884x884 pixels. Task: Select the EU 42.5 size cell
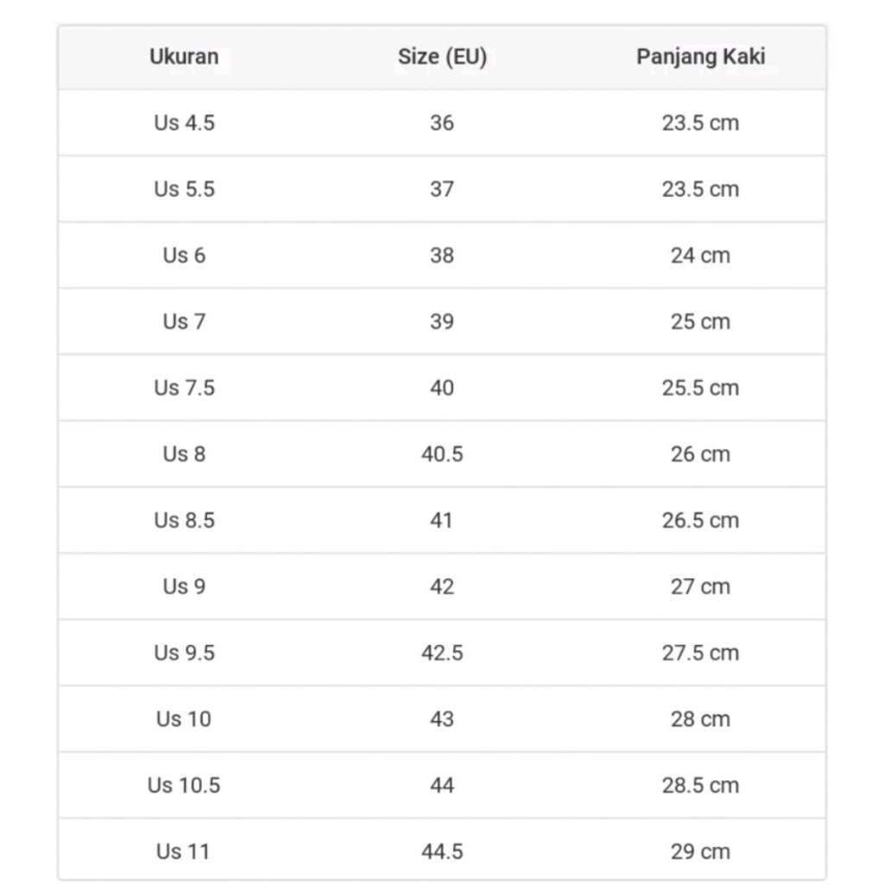click(x=442, y=653)
